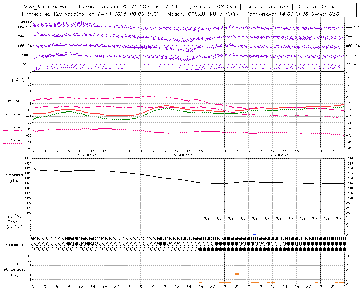This screenshot has width=361, height=289.
Task: Select the 2м temperature legend entry
Action: tap(13, 89)
